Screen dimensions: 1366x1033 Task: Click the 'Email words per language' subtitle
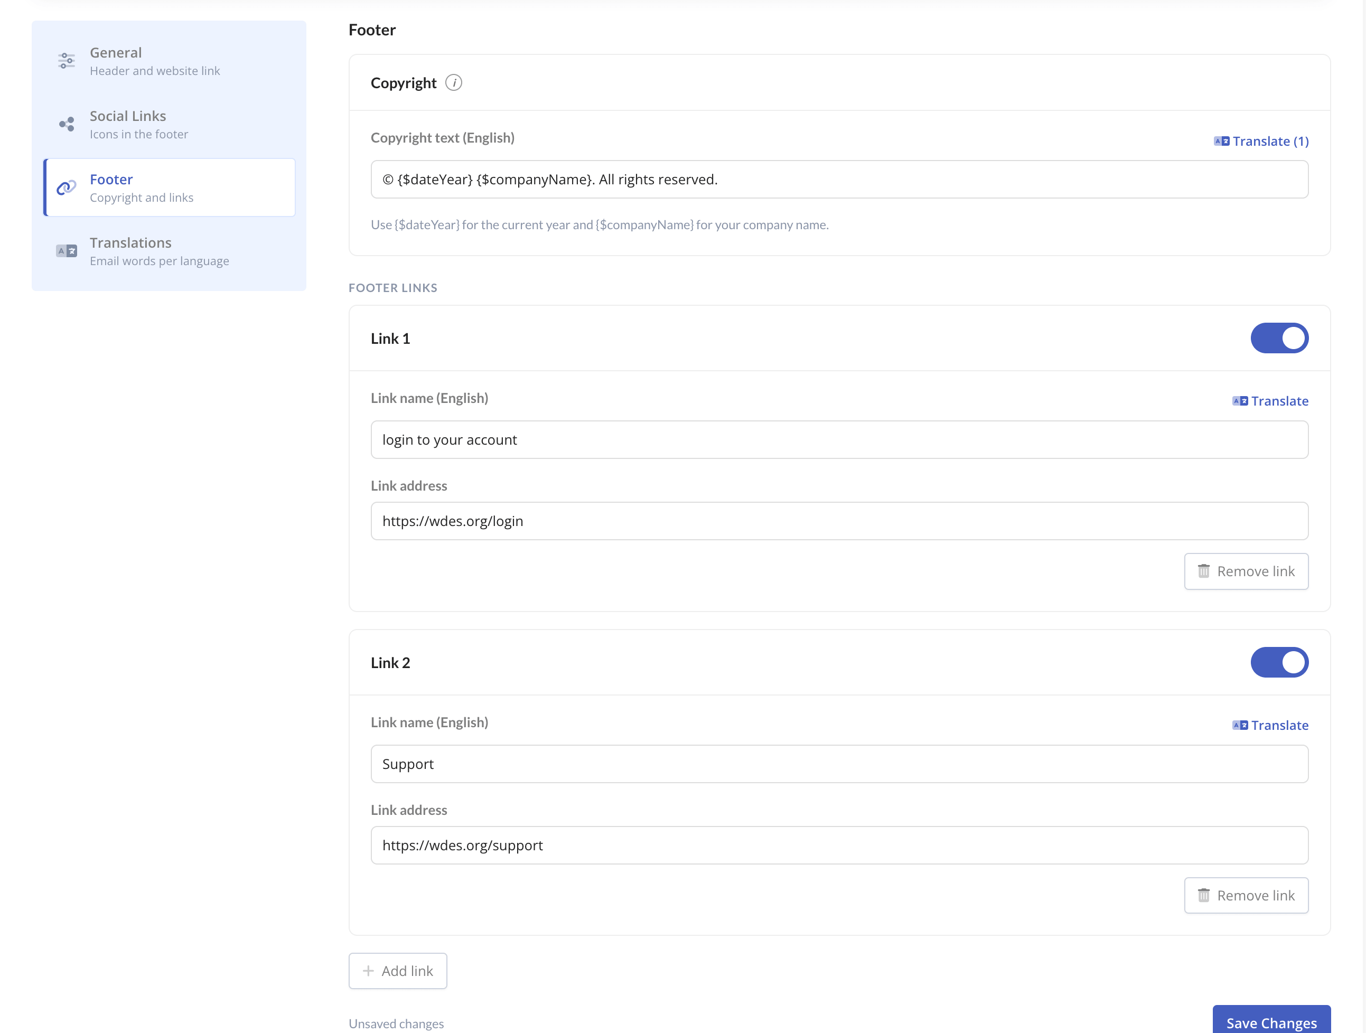tap(160, 261)
